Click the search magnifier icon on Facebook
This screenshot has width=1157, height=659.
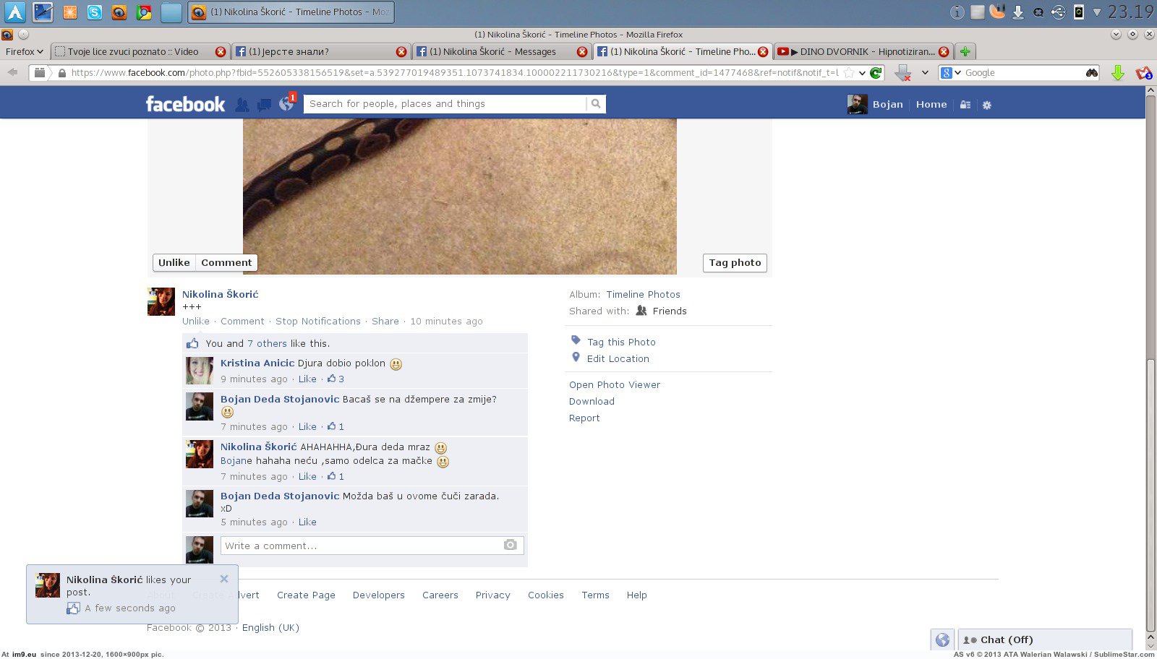pos(596,104)
